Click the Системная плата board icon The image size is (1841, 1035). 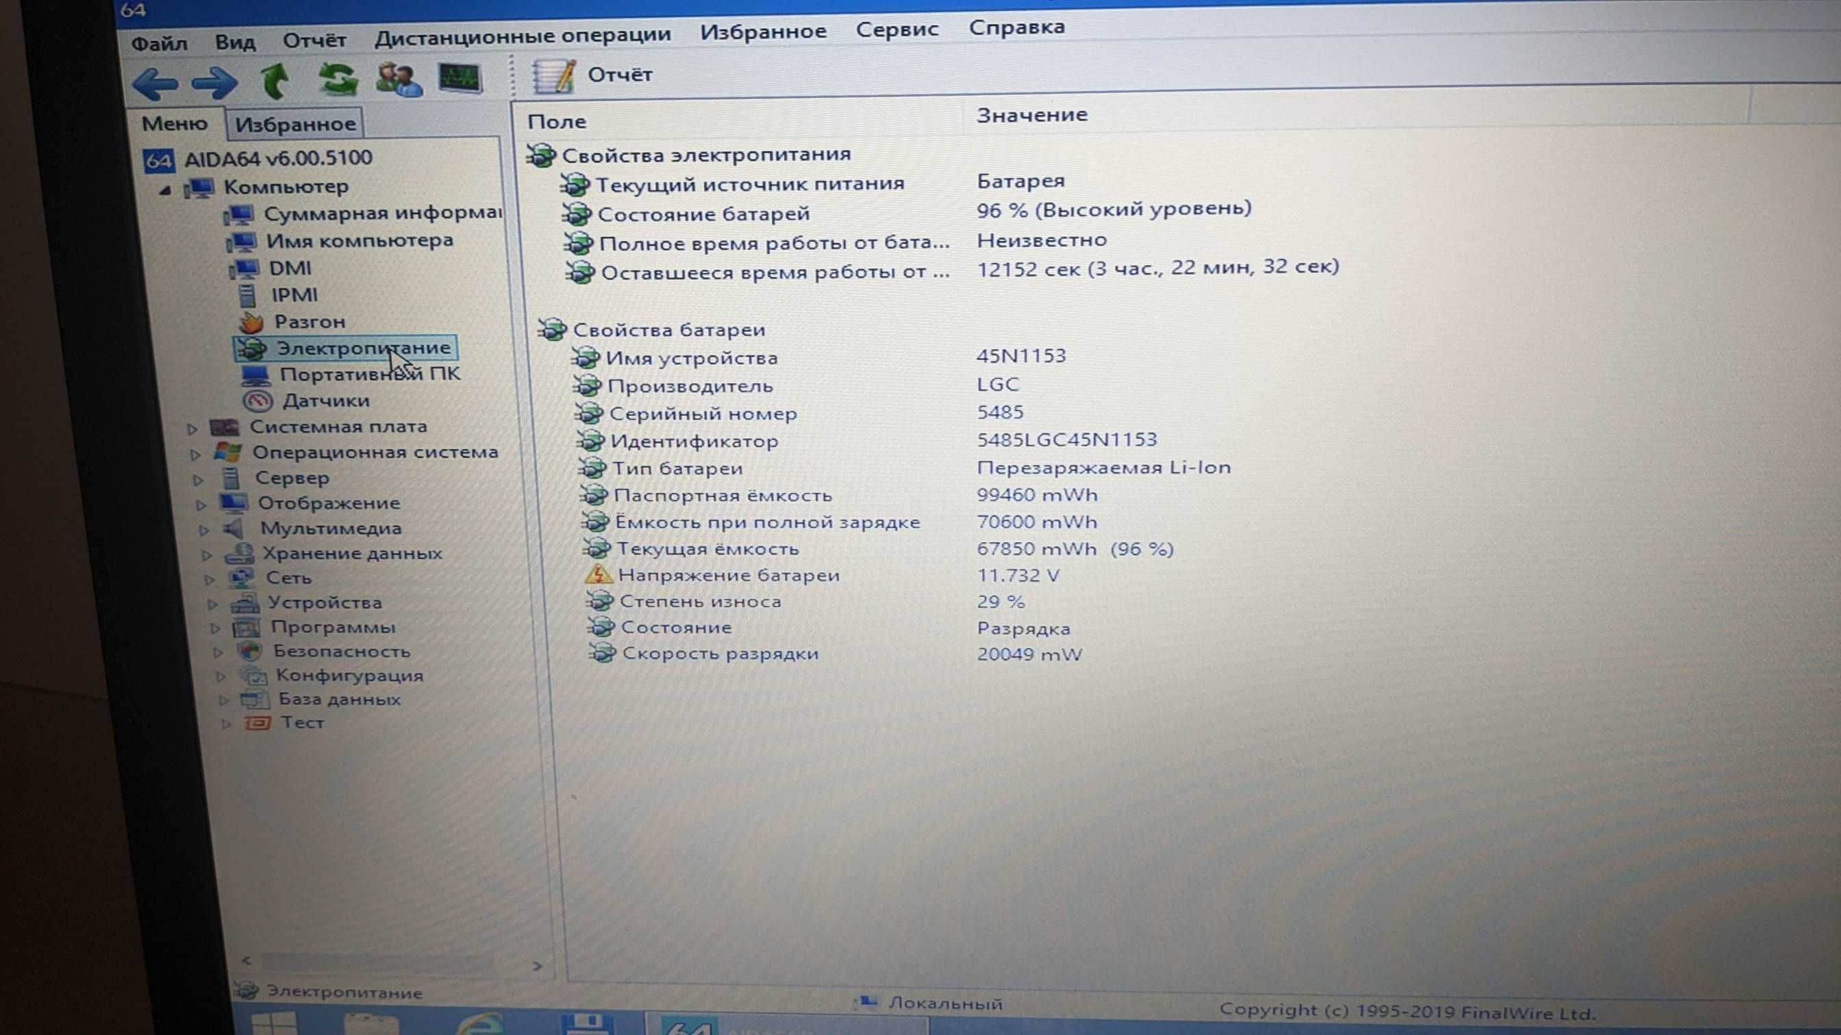pos(225,428)
